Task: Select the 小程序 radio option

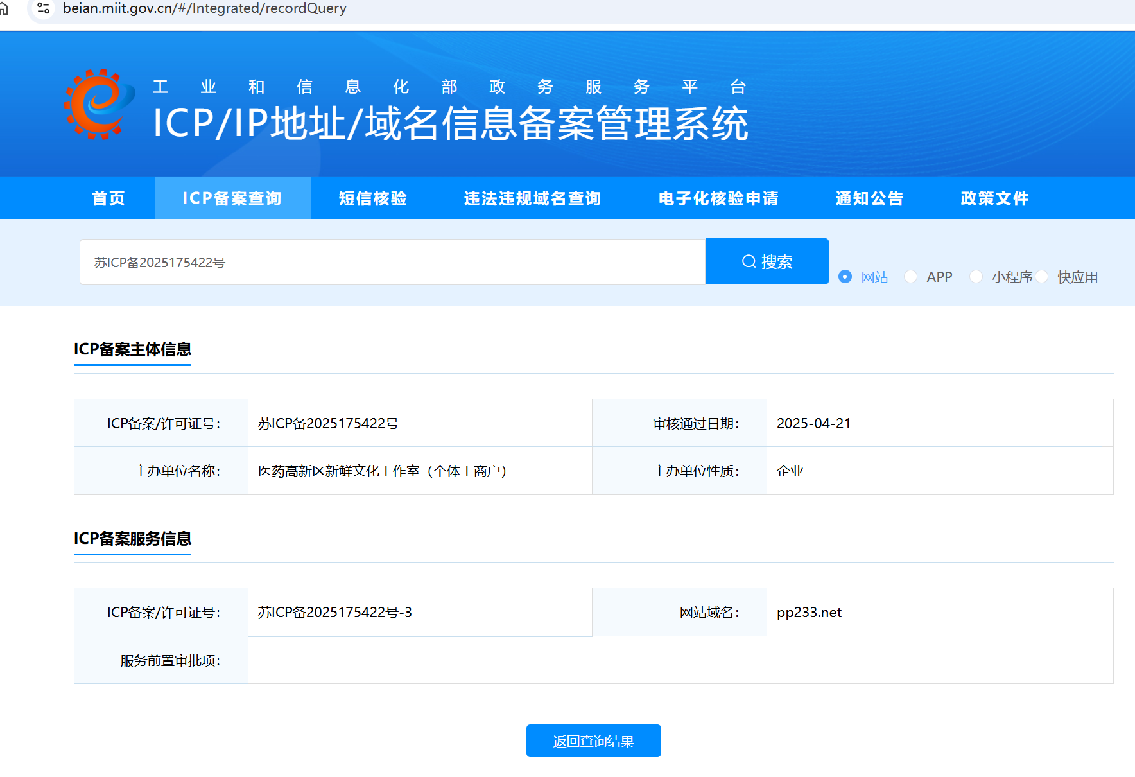Action: coord(976,277)
